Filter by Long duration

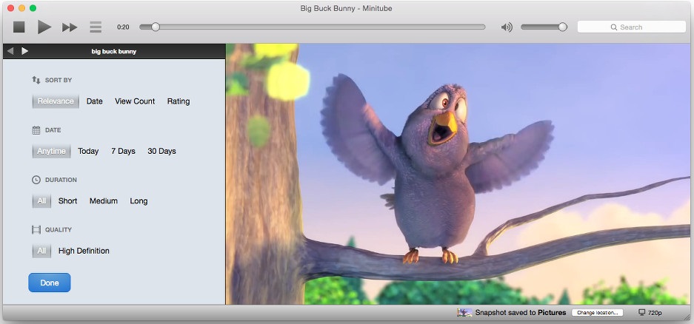(x=139, y=201)
